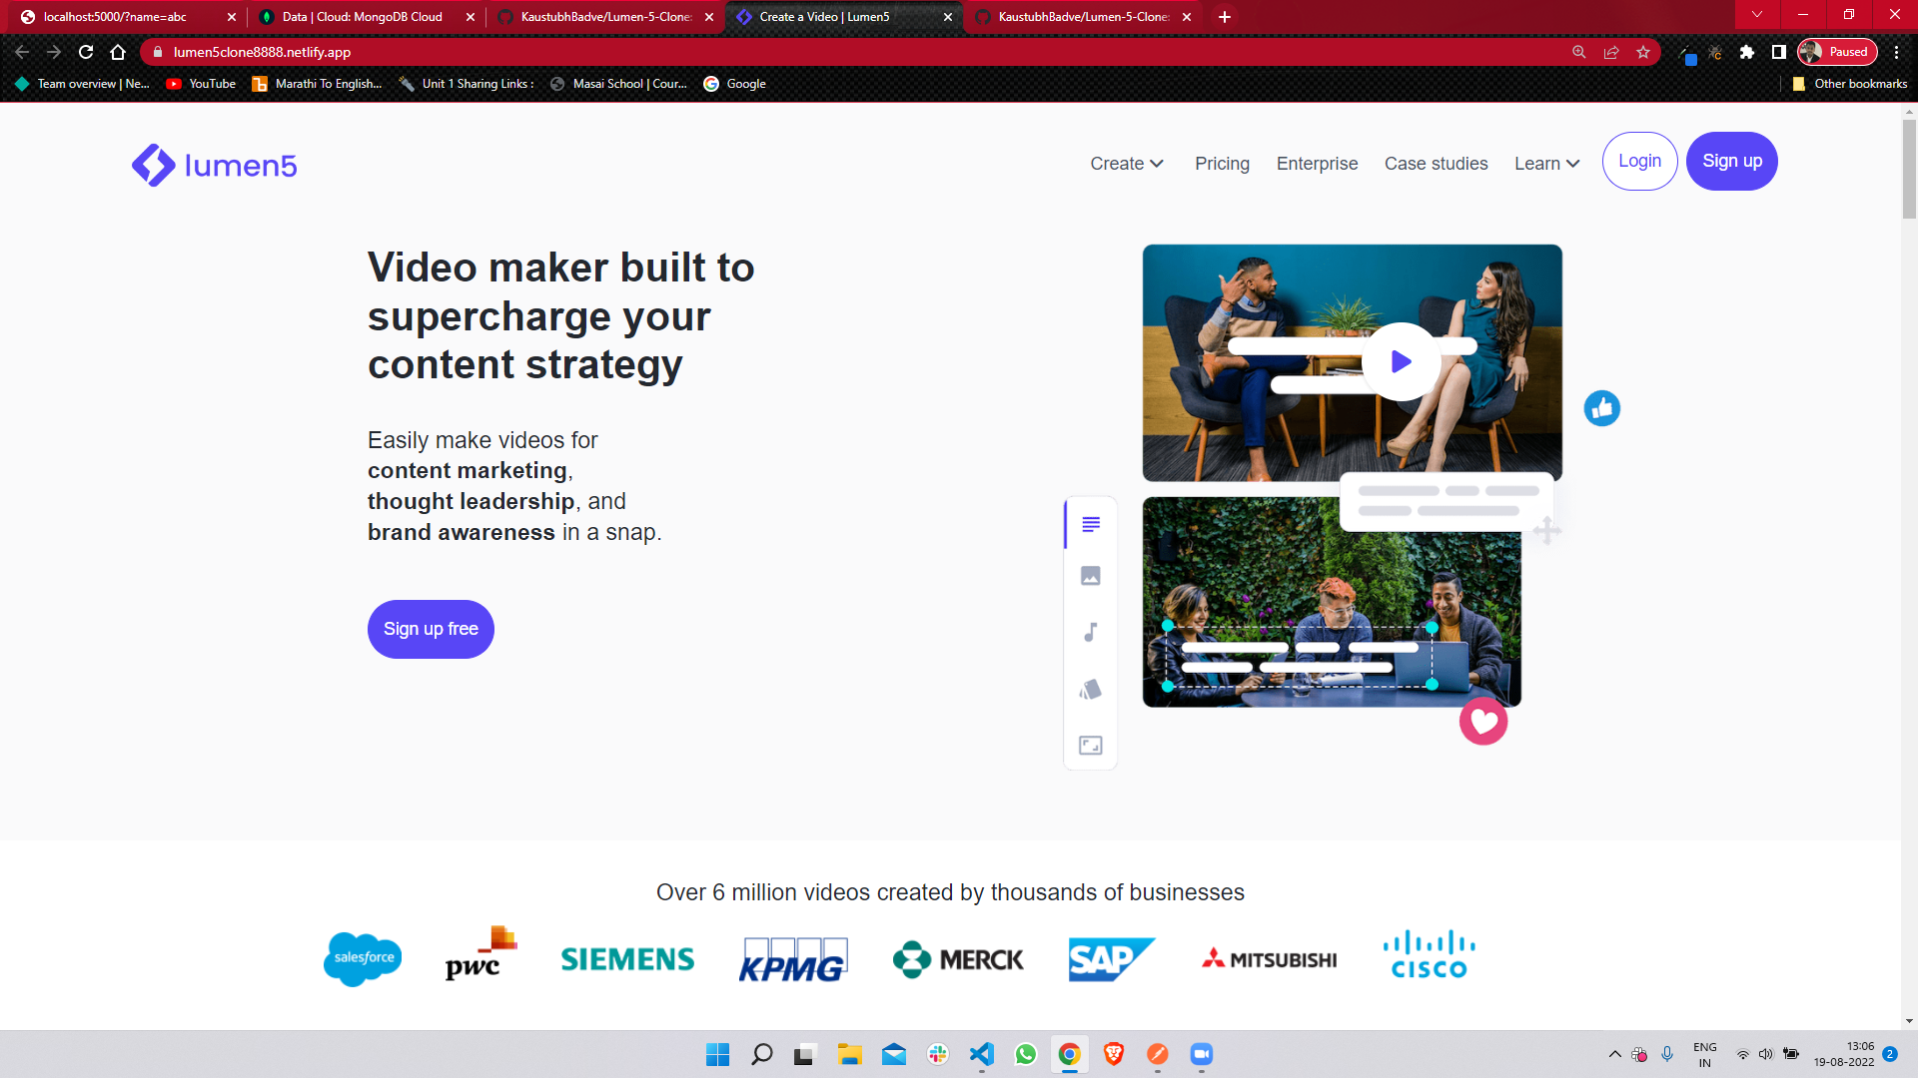The height and width of the screenshot is (1078, 1918).
Task: Close the Create a Video | Lumen5 tab
Action: coord(948,17)
